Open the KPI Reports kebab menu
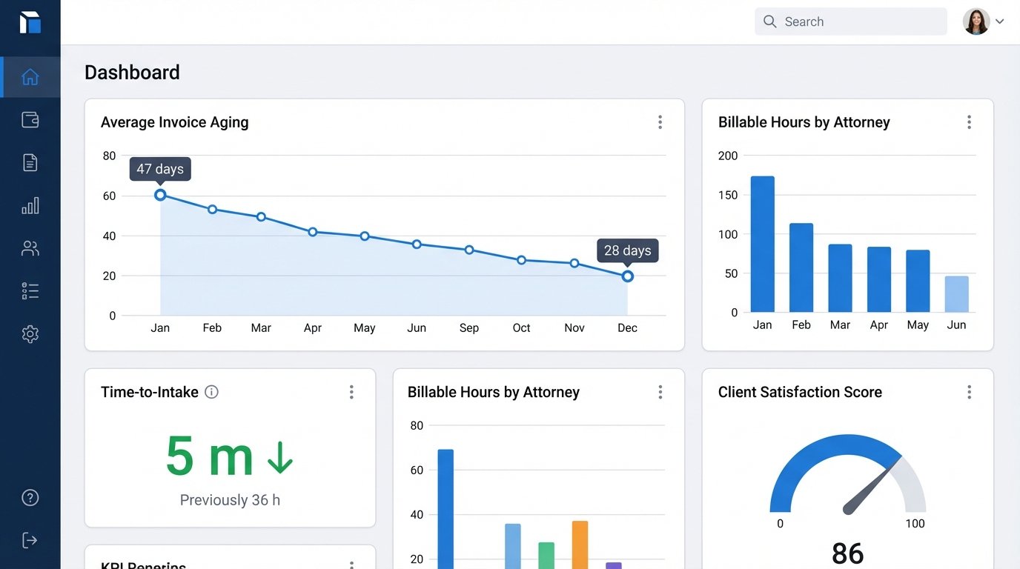 [351, 565]
